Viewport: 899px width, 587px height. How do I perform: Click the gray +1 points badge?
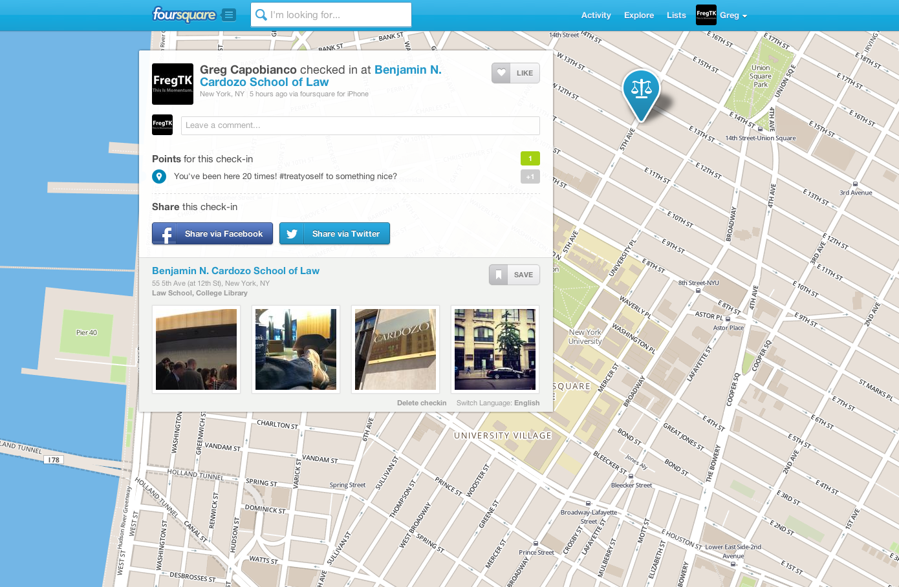(x=530, y=176)
